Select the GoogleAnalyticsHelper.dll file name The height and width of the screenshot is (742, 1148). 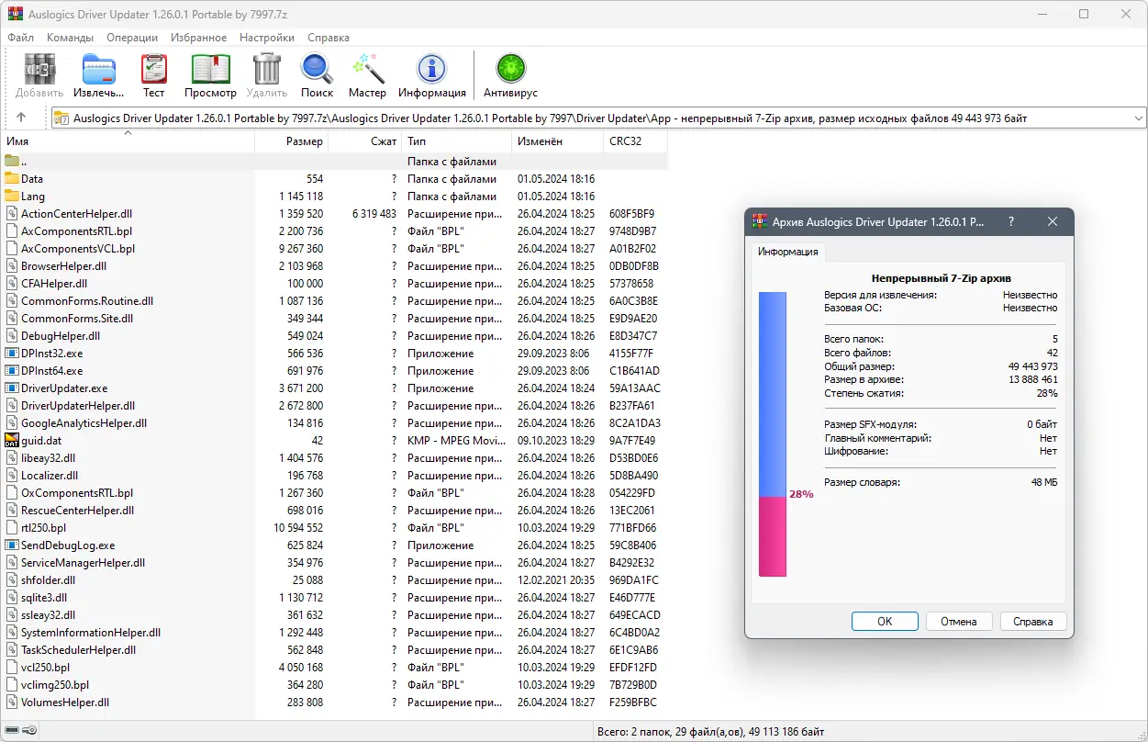click(x=84, y=423)
